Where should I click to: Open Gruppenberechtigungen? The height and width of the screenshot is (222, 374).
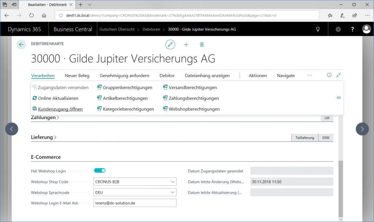[125, 87]
